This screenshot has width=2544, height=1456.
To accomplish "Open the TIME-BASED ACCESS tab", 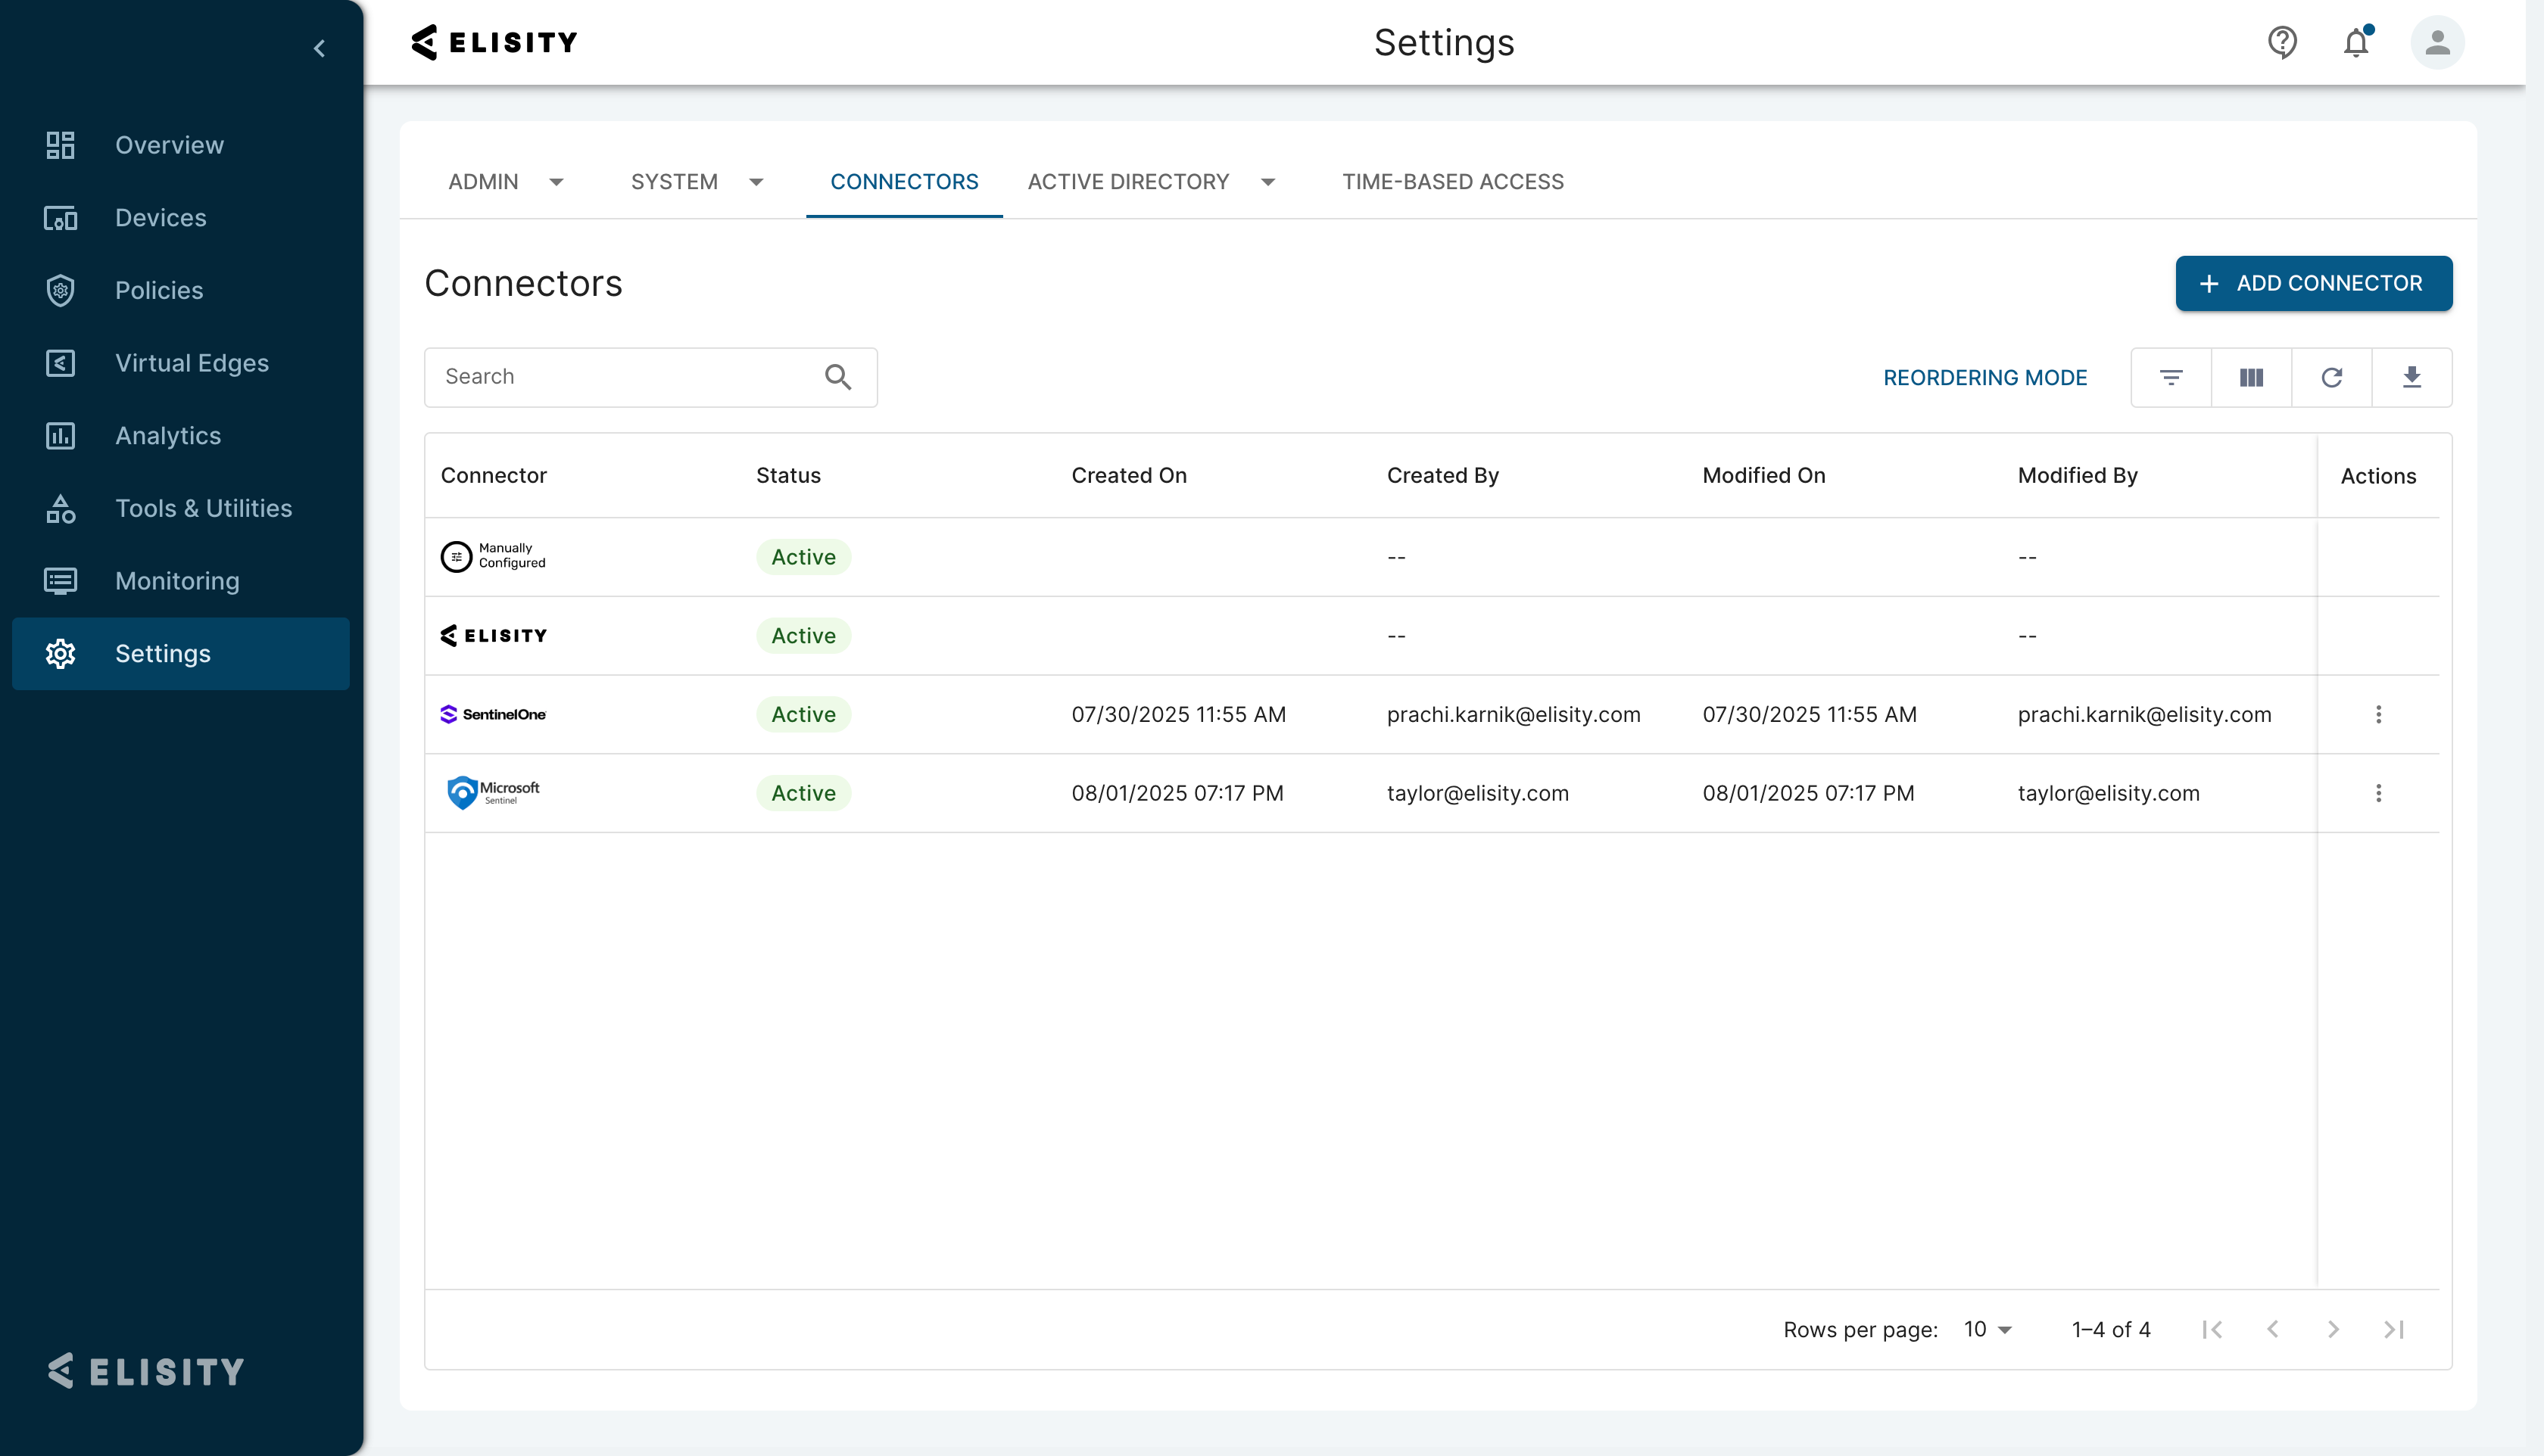I will coord(1452,182).
